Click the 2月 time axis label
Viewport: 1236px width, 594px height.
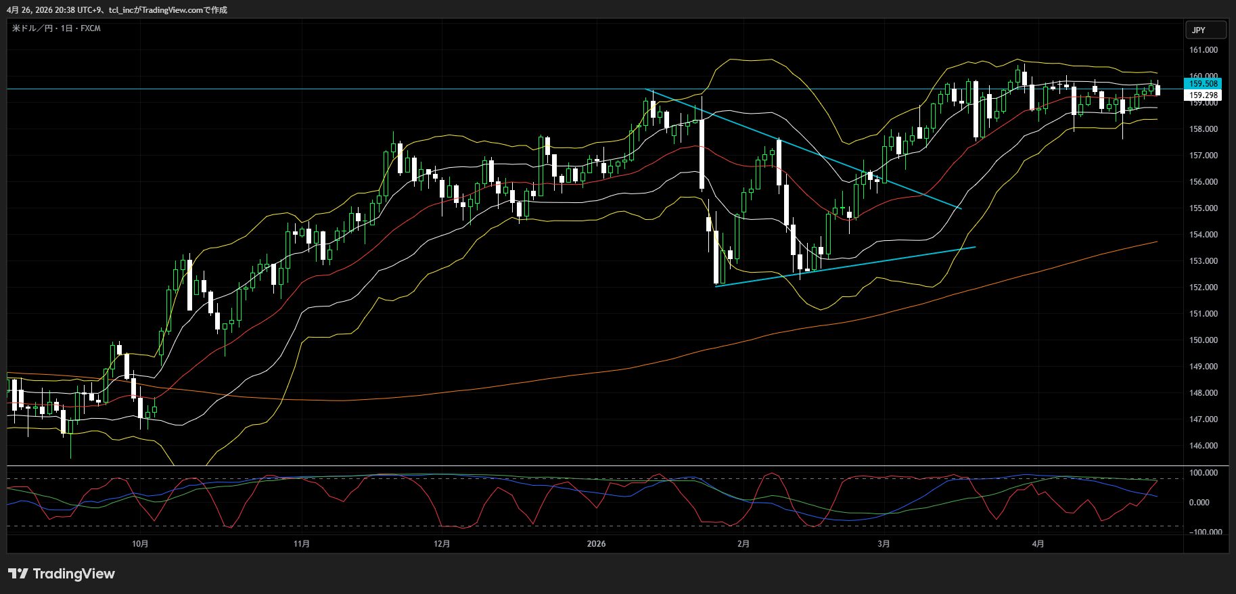[x=743, y=544]
